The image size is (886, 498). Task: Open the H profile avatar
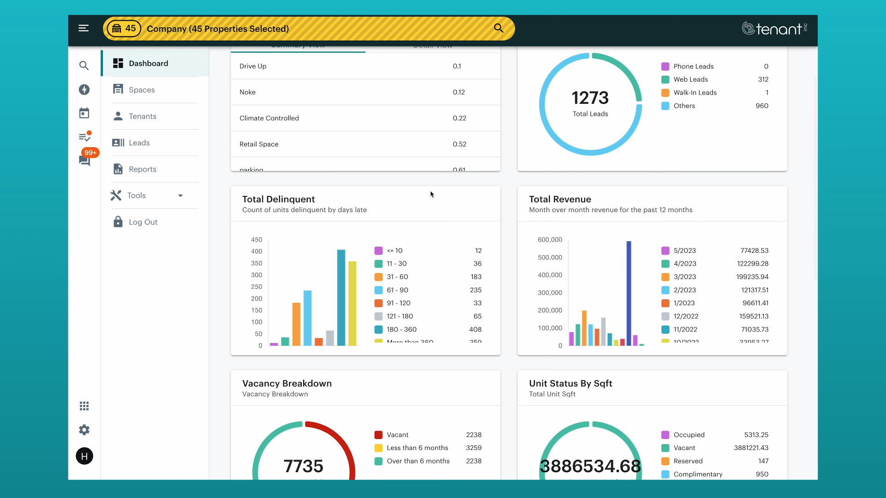(84, 456)
